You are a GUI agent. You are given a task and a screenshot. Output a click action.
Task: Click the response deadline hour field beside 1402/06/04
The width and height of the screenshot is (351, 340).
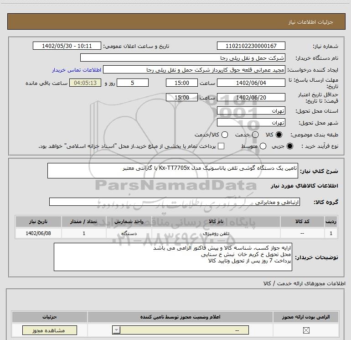(182, 83)
